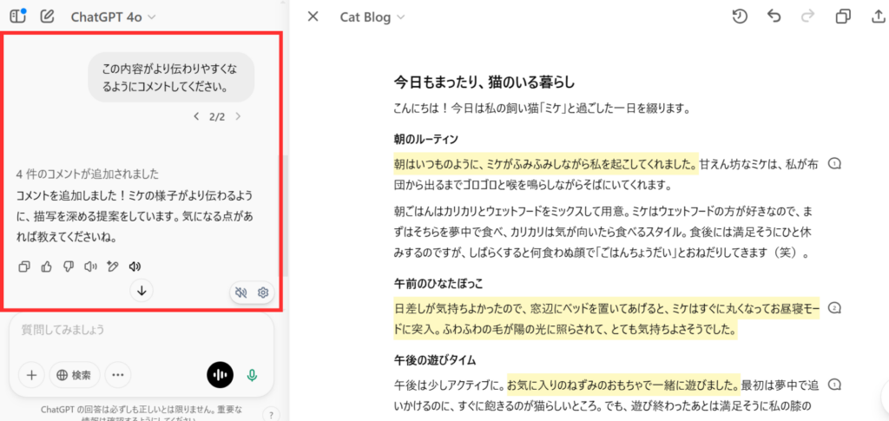Give the reply a thumbs up
889x421 pixels.
[46, 266]
